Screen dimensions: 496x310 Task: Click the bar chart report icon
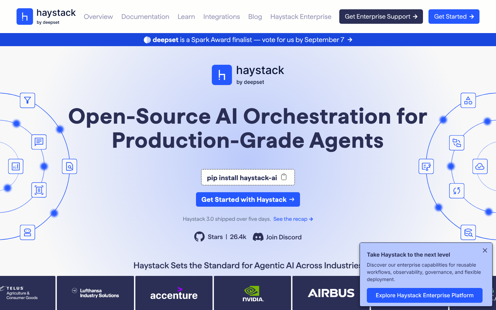click(16, 166)
